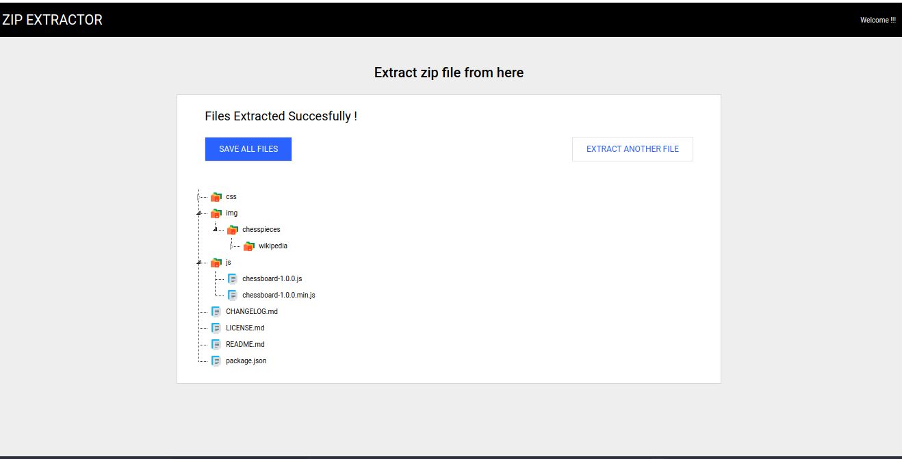Click the package.json file icon
The image size is (902, 459).
click(x=216, y=360)
